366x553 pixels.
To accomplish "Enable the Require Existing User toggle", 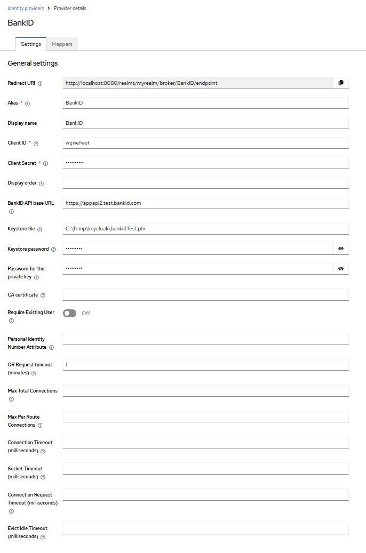I will (69, 313).
